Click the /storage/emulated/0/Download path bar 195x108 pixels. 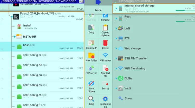click(x=42, y=2)
